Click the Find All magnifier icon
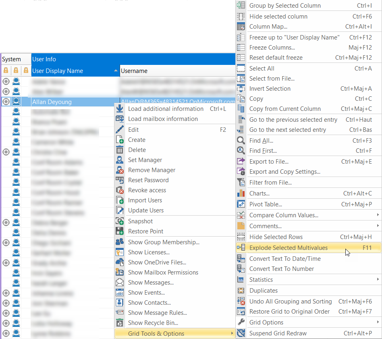The image size is (382, 339). point(241,141)
